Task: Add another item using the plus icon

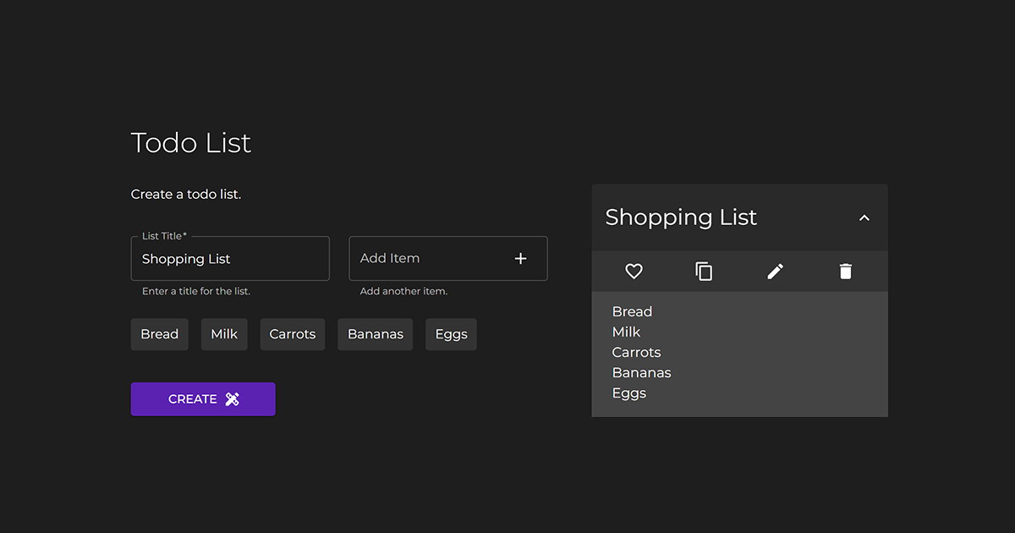Action: coord(520,258)
